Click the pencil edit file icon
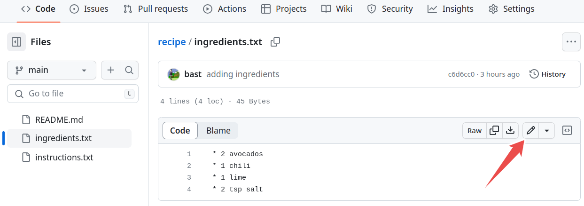Image resolution: width=584 pixels, height=206 pixels. click(x=530, y=131)
